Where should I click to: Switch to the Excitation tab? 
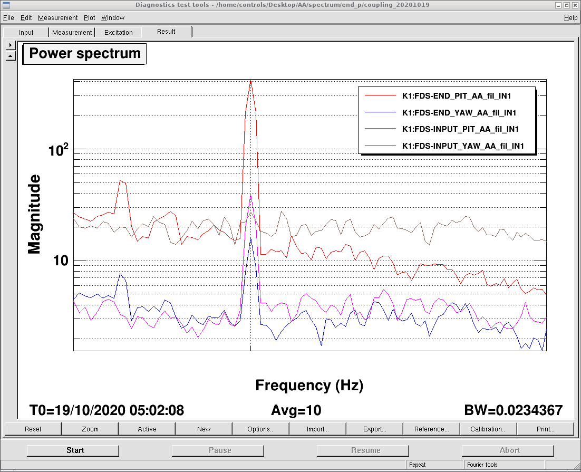pos(118,32)
